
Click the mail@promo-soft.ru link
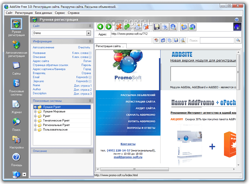click(128, 157)
